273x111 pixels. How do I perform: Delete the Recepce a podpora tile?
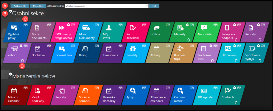236,40
